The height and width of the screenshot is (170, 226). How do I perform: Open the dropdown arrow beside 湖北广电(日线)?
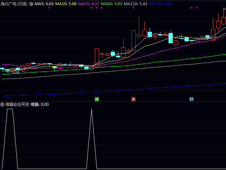pos(31,4)
